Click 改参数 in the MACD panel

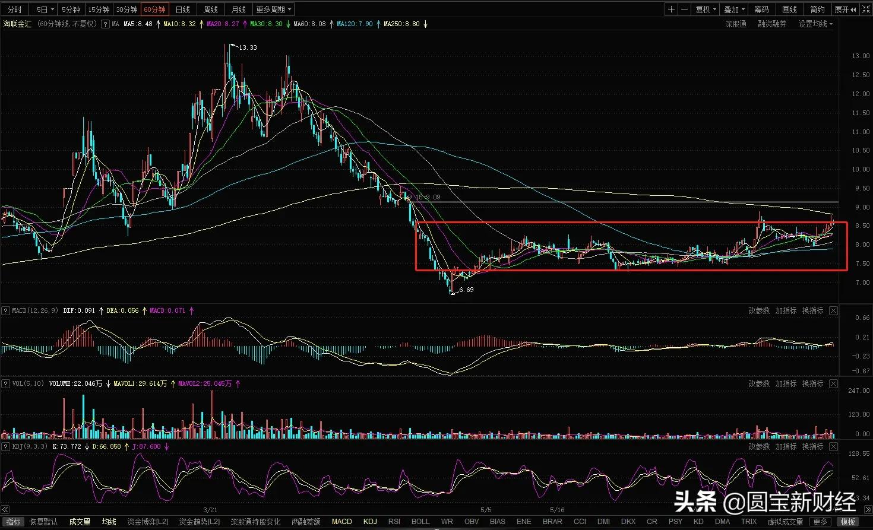(x=758, y=311)
